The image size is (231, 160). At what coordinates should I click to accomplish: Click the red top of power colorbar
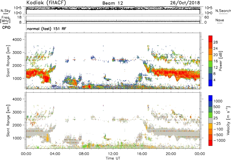[210, 39]
